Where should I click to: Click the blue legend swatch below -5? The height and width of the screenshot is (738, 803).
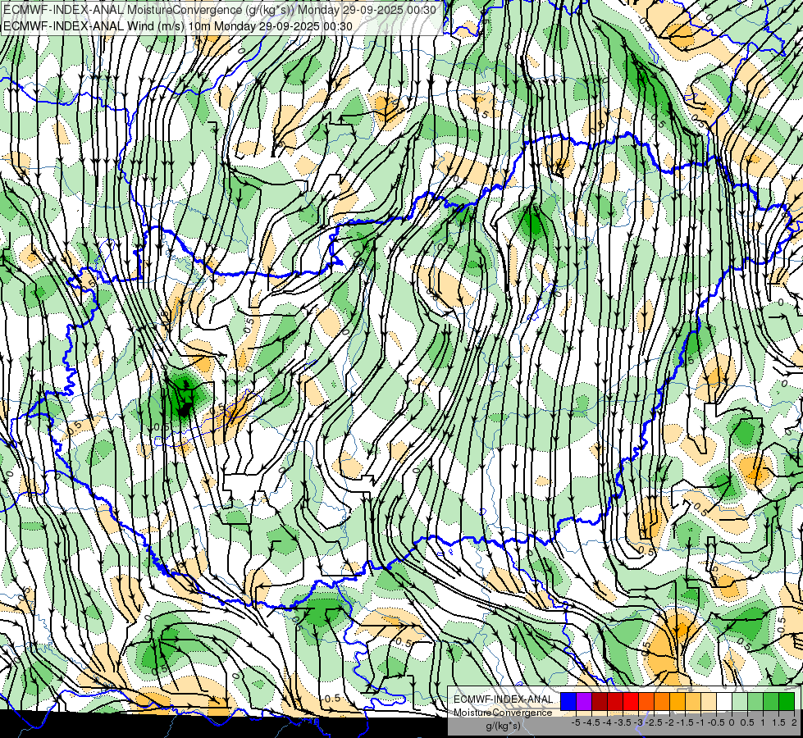click(x=568, y=702)
